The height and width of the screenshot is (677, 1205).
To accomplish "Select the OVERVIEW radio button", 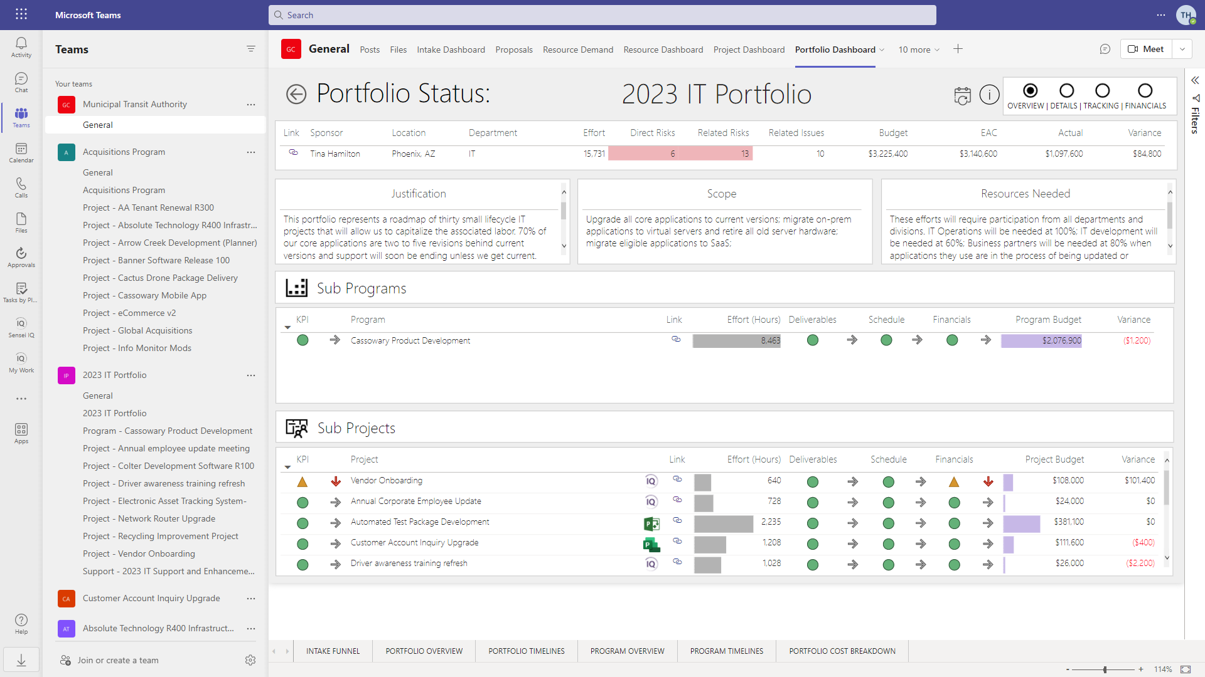I will pyautogui.click(x=1030, y=91).
